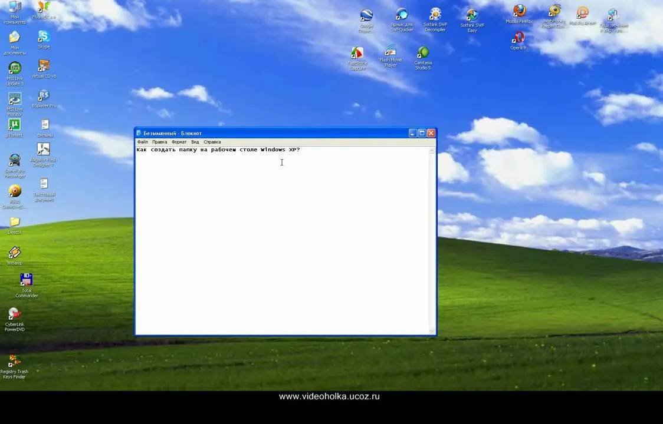Open the Правка menu in Notepad
The width and height of the screenshot is (663, 424).
click(159, 142)
